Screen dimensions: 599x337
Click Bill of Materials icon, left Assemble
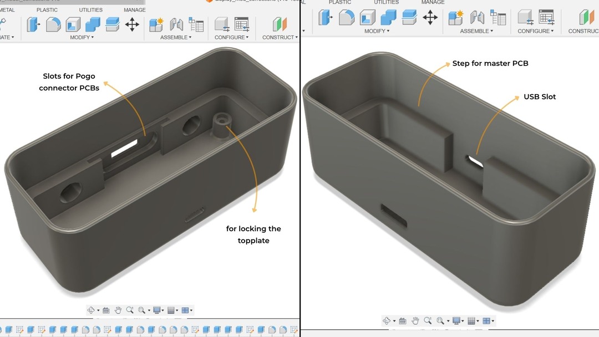(196, 24)
